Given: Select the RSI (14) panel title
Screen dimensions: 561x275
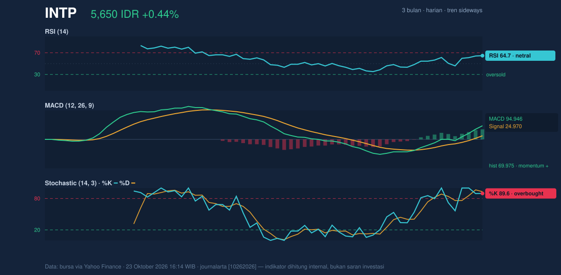Looking at the screenshot, I should [57, 31].
